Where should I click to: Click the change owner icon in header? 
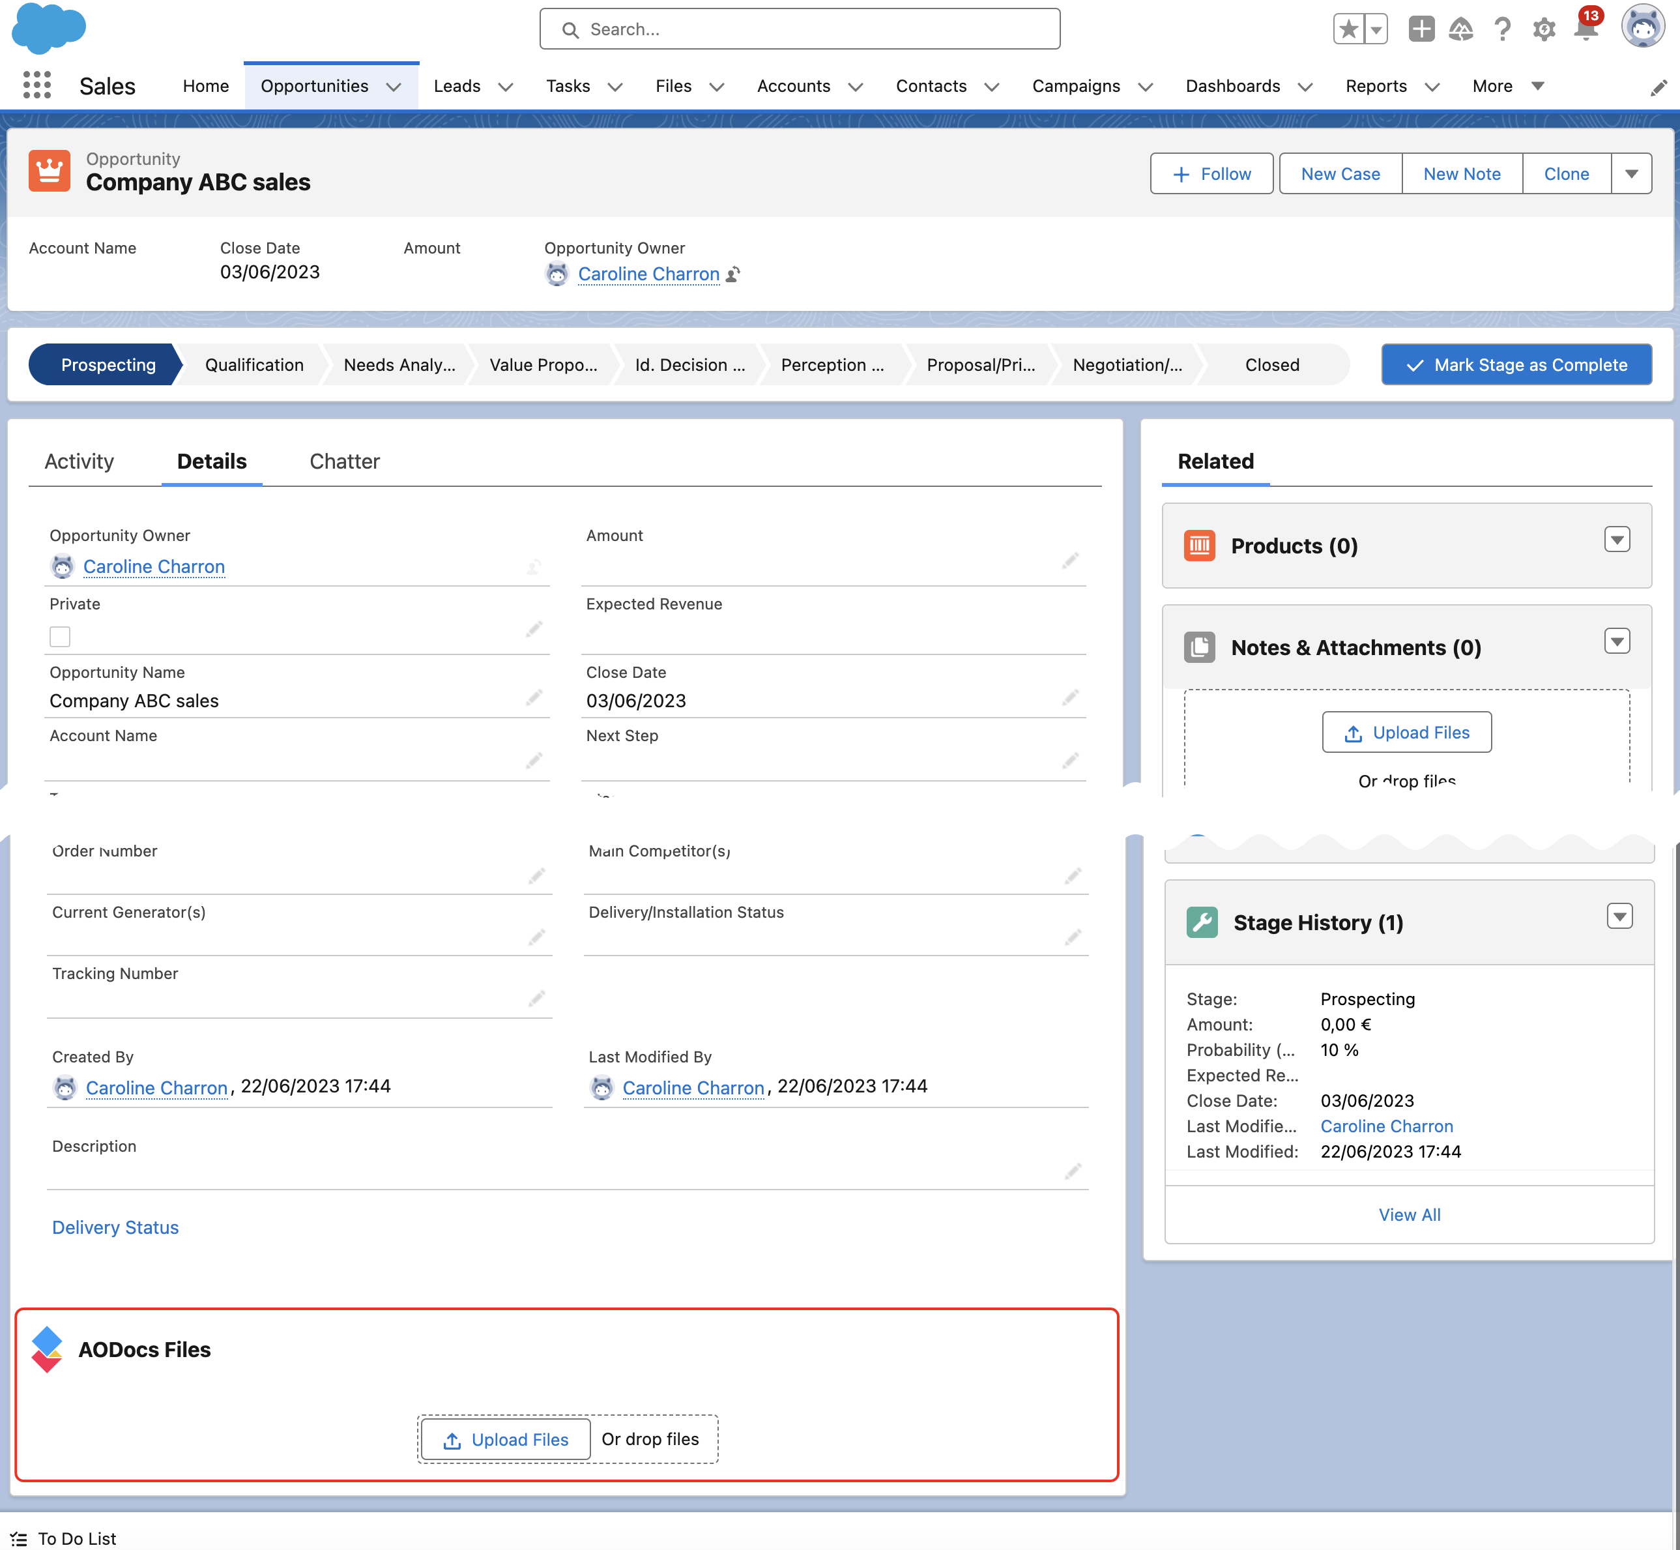733,274
